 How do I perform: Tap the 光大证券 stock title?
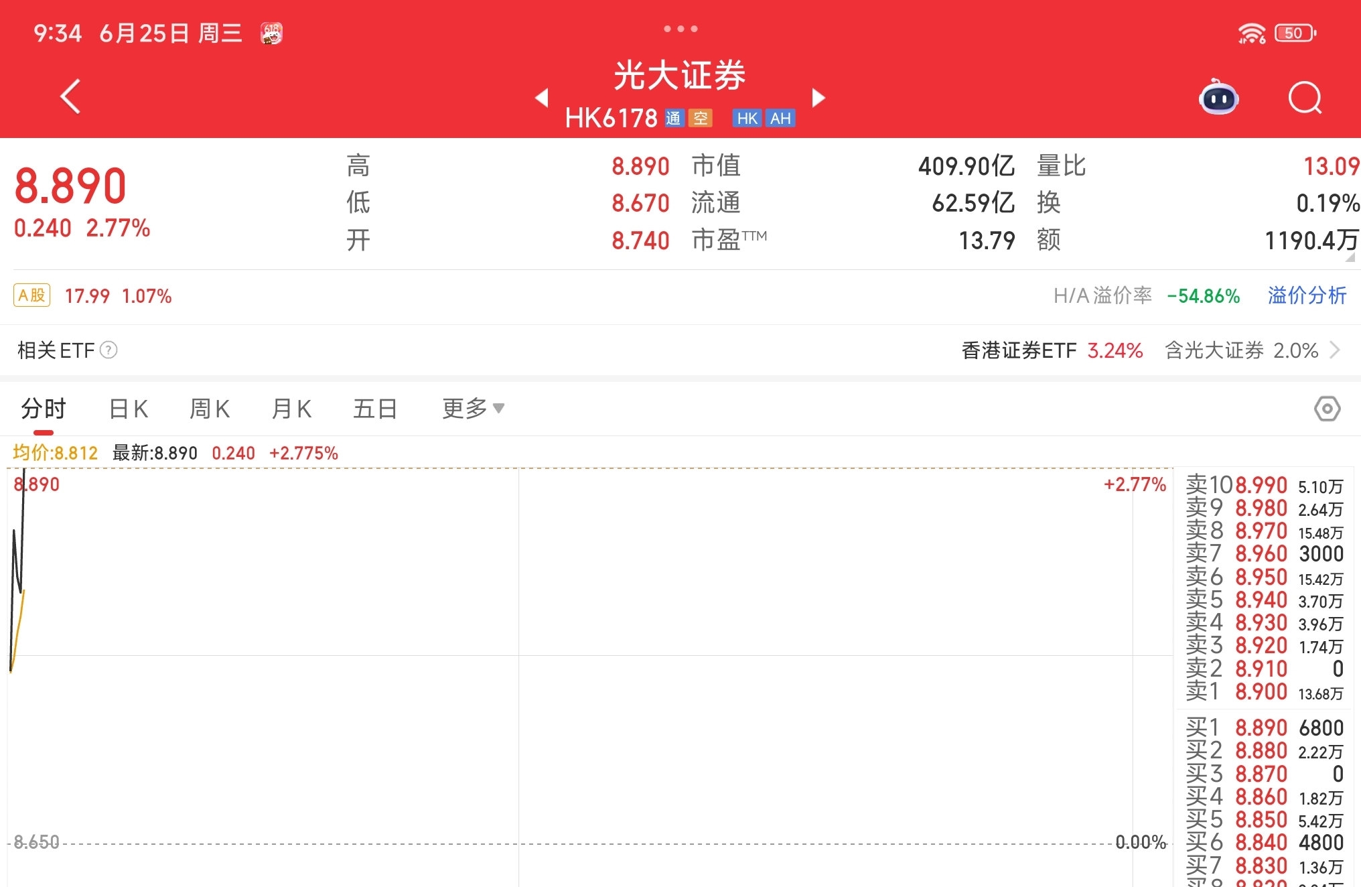coord(680,75)
